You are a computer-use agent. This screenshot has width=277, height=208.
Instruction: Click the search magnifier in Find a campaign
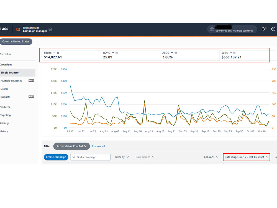pos(74,157)
